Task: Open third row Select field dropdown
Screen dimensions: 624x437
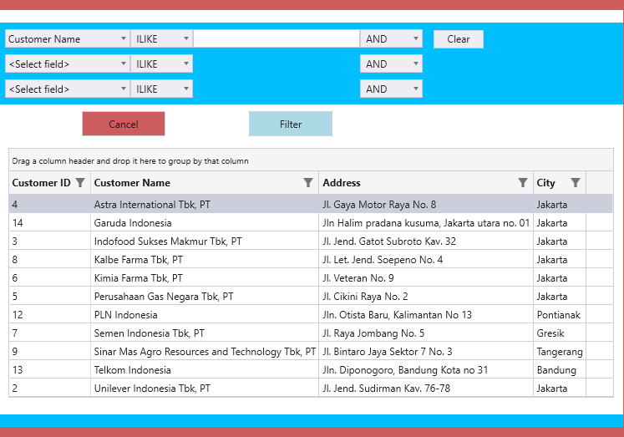Action: (x=68, y=89)
